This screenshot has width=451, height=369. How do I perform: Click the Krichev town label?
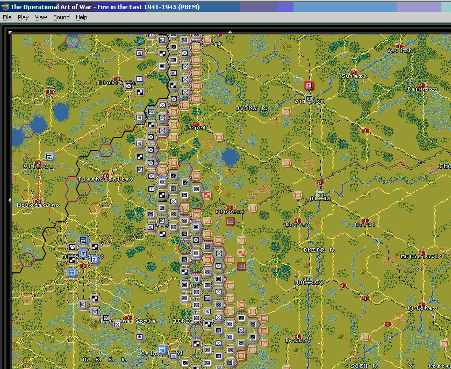(x=422, y=308)
